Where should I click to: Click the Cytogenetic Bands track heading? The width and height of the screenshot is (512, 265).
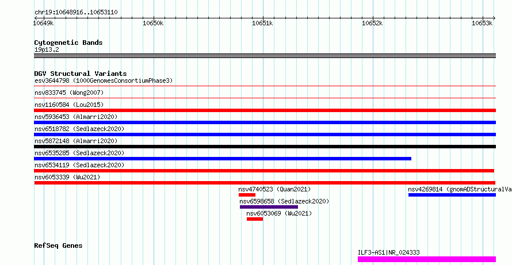(68, 43)
